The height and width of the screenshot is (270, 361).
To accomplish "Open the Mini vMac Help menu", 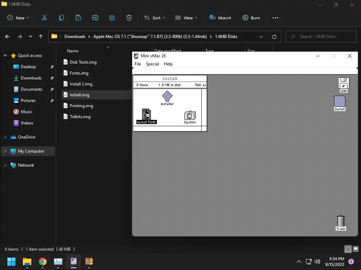I will click(168, 64).
